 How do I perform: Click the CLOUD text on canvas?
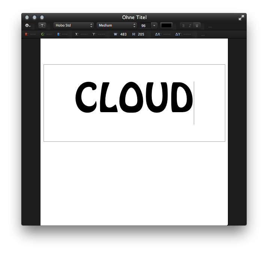pos(134,97)
